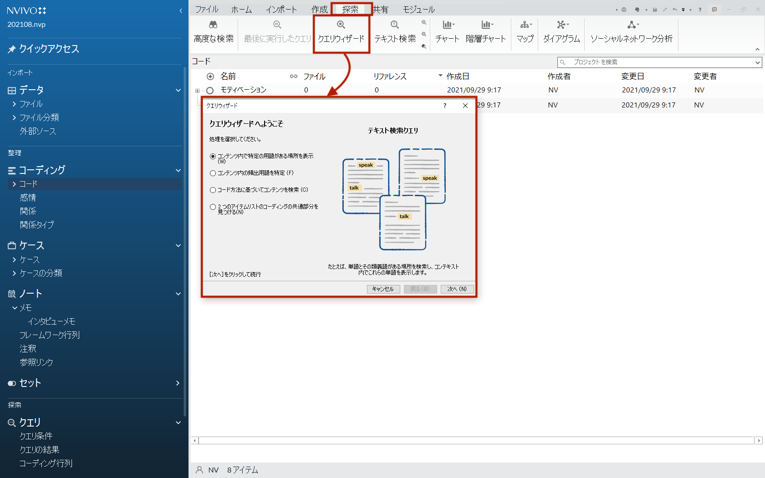Image resolution: width=765 pixels, height=478 pixels.
Task: Click the right arrow of the horizontal scrollbar
Action: coord(759,440)
